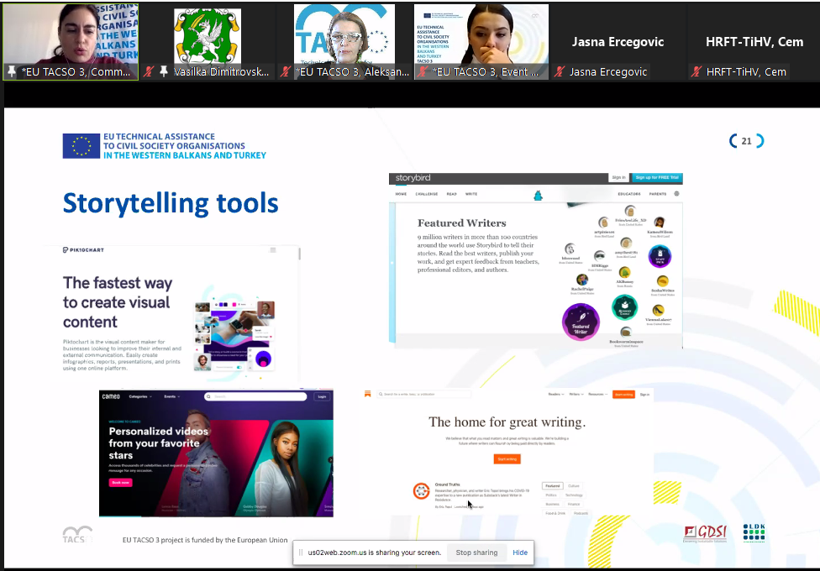The image size is (820, 571).
Task: Click pin icon on EU TACSO 3, Comm tile
Action: [x=12, y=71]
